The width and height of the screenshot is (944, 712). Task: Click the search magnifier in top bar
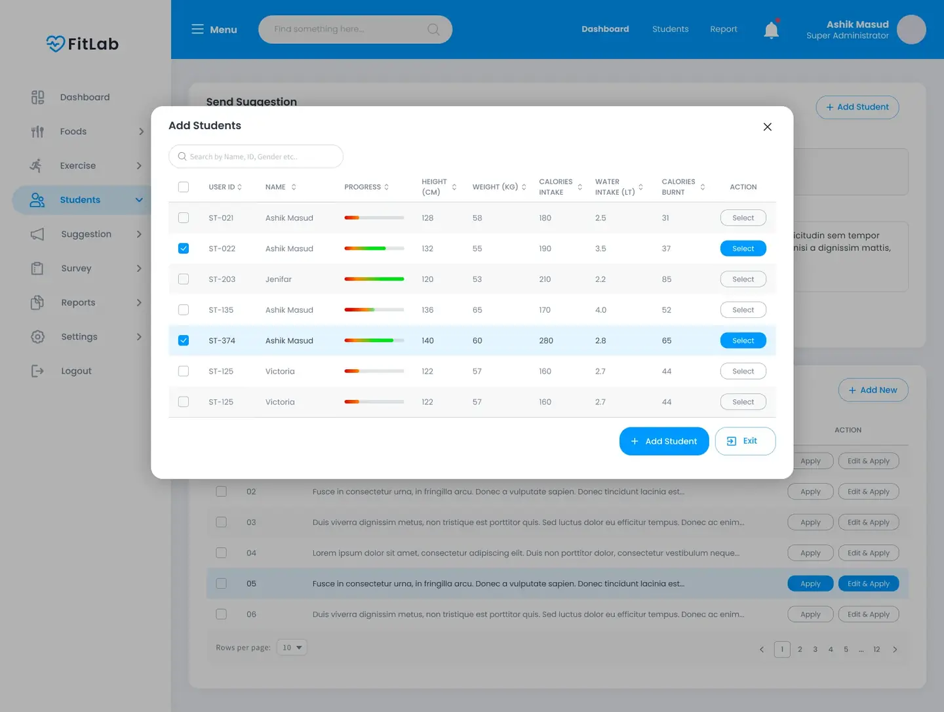(433, 30)
